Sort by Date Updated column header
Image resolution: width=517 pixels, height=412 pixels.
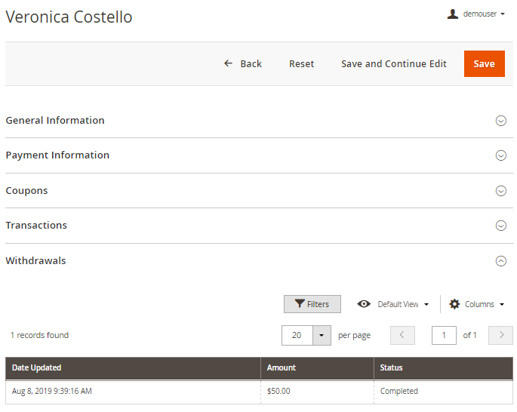tap(37, 368)
